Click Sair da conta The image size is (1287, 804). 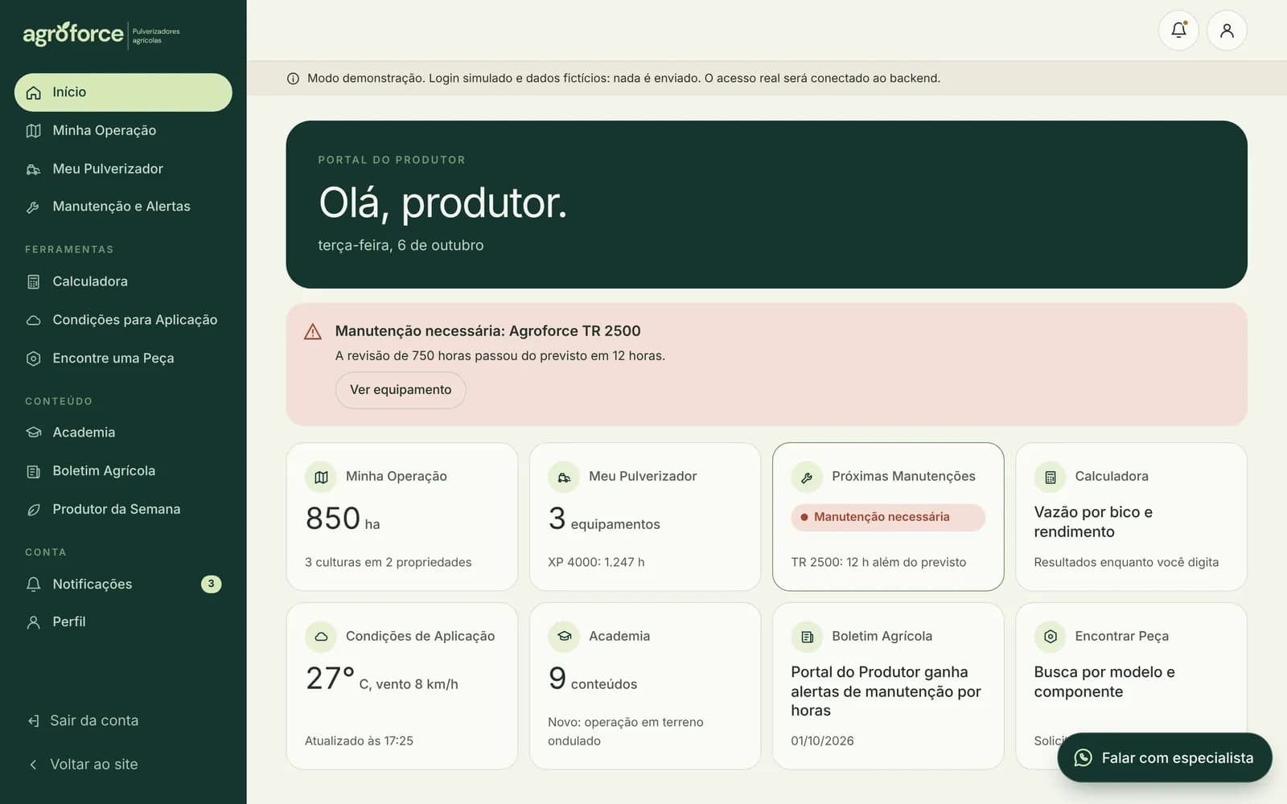83,720
